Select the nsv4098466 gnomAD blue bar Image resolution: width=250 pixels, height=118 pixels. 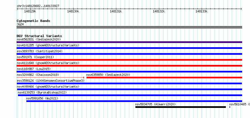tap(129, 89)
